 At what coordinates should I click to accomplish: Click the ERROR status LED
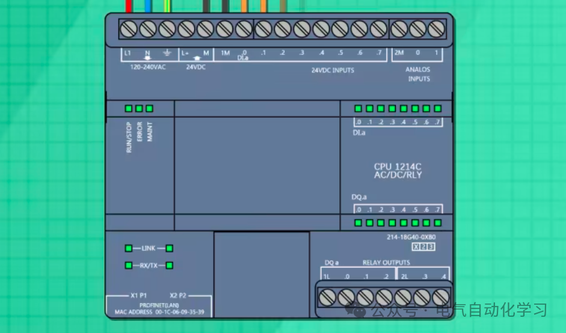(x=139, y=109)
